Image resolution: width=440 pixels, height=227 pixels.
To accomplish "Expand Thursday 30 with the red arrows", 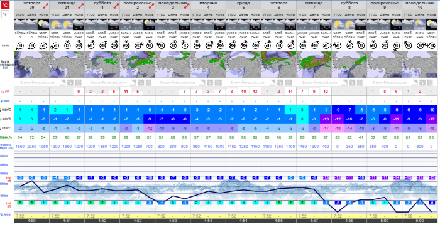I will click(x=45, y=5).
